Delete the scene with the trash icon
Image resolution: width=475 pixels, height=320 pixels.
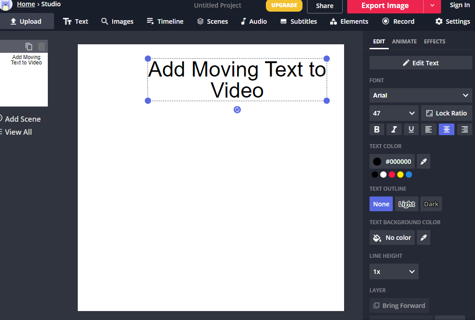41,46
